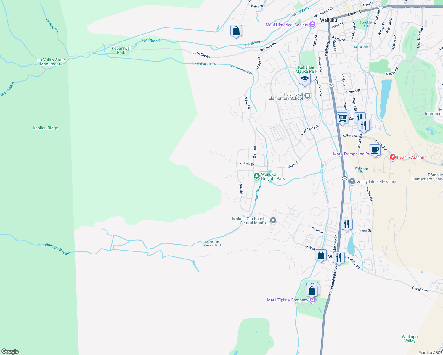Select the Maui Historical Society label
This screenshot has height=355, width=443.
pos(287,25)
